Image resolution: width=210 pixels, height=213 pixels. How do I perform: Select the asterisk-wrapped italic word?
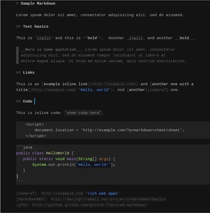point(44,38)
